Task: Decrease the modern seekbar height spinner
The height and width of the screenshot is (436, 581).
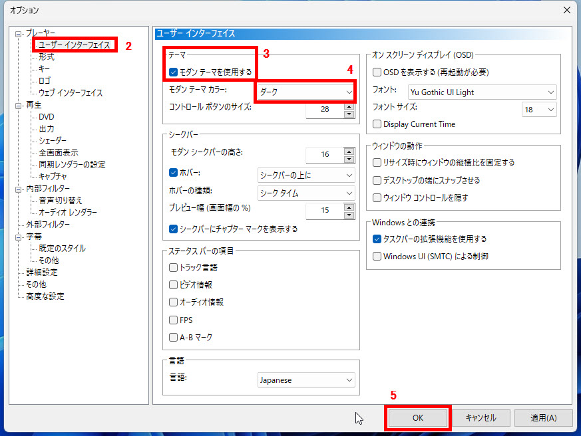Action: click(349, 159)
